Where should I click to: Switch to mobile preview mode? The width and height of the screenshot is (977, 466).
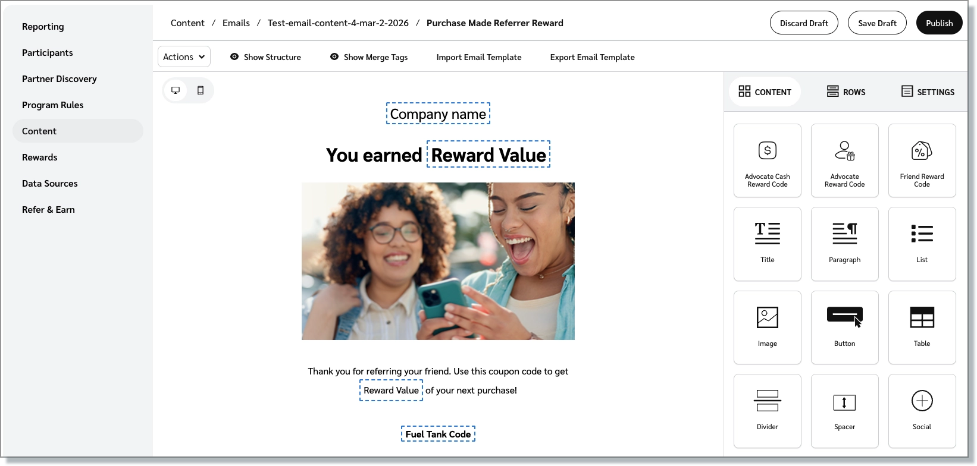tap(201, 90)
